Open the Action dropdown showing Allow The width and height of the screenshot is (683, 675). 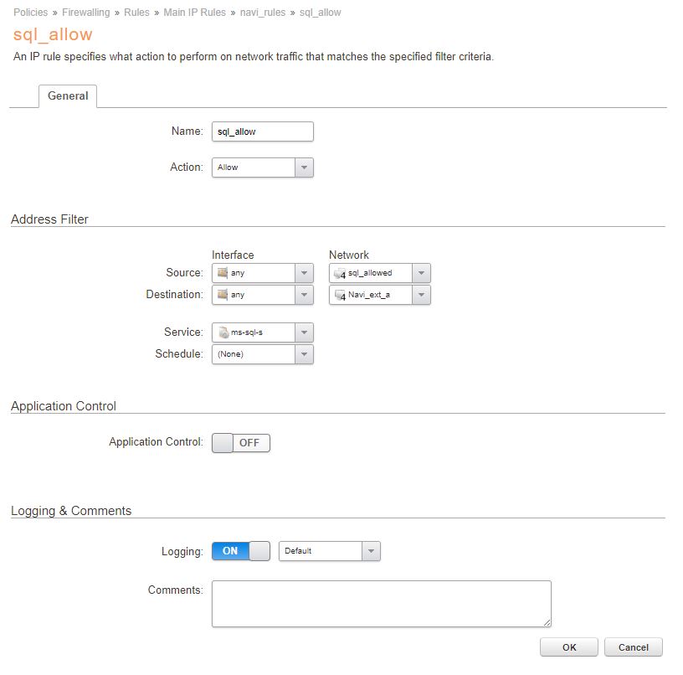(x=263, y=167)
